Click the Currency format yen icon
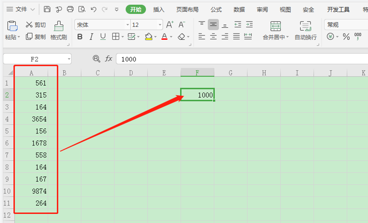The image size is (368, 223). tap(330, 37)
